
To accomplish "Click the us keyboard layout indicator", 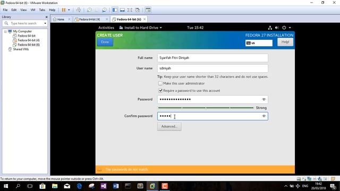I will (x=259, y=43).
